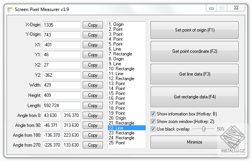Copy the Angle from 180 value

coord(93,135)
